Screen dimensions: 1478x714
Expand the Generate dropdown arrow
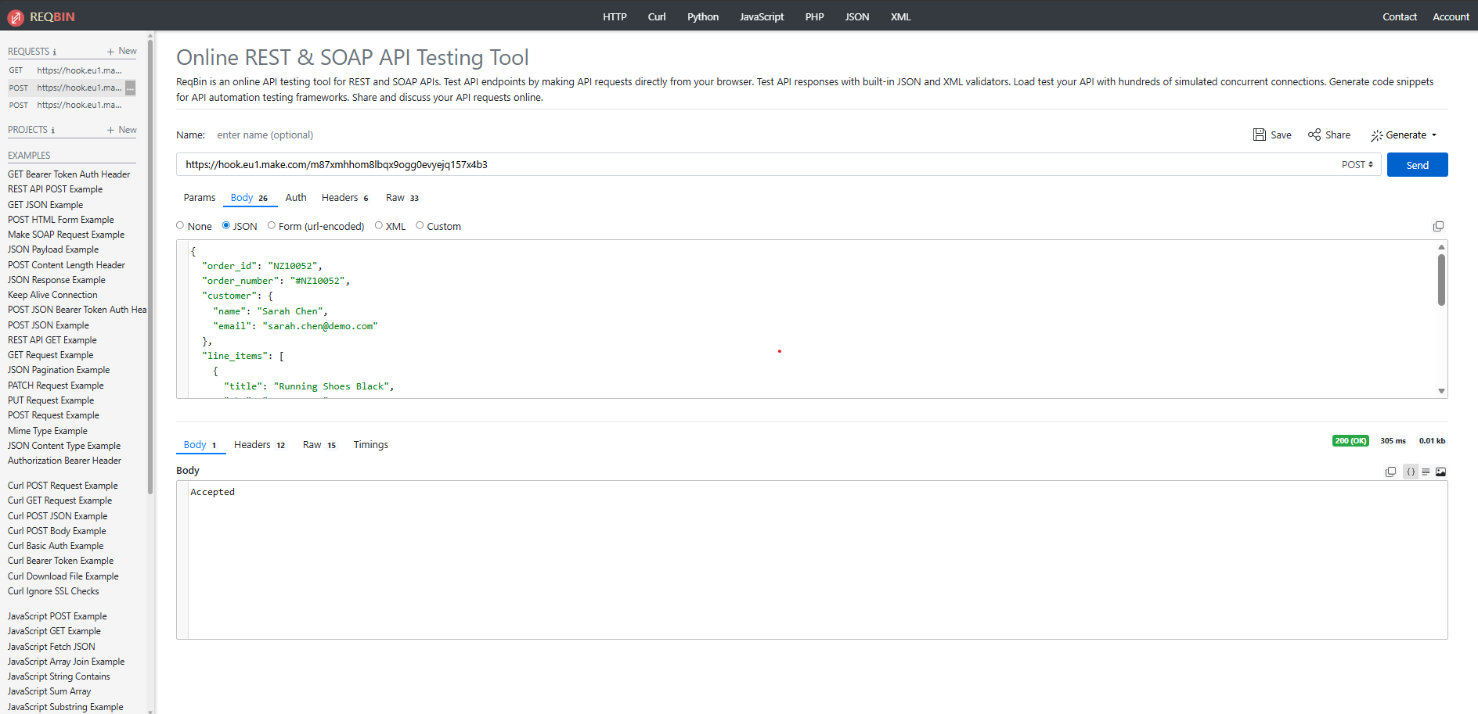click(1434, 135)
